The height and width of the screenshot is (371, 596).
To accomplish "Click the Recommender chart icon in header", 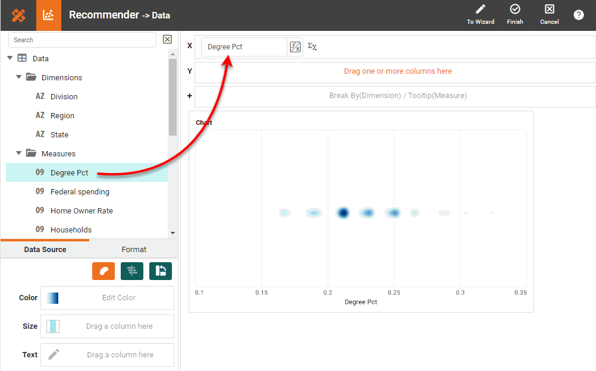I will 49,15.
